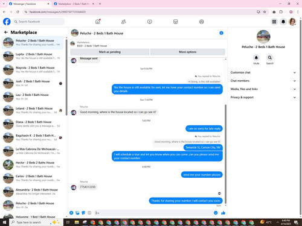The height and width of the screenshot is (226, 302).
Task: Open more actions plus icon in composer
Action: [x=71, y=213]
